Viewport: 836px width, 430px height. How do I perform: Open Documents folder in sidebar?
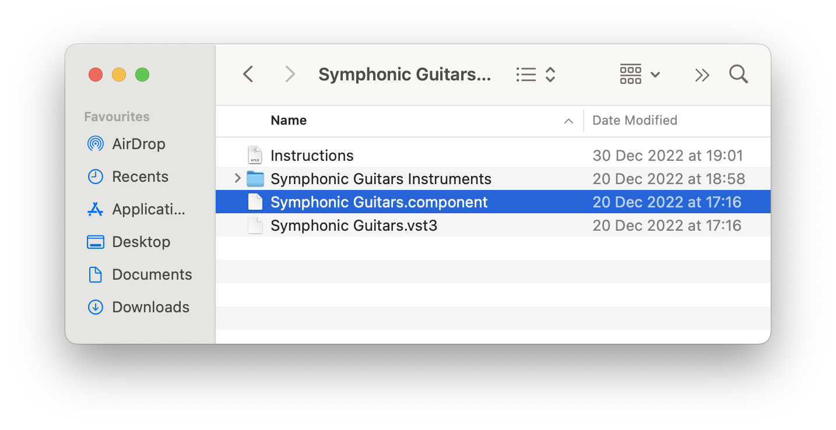click(152, 274)
